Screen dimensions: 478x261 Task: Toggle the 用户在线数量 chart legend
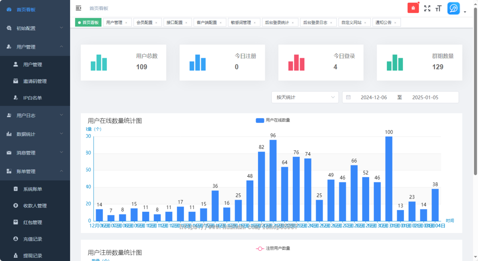click(273, 120)
